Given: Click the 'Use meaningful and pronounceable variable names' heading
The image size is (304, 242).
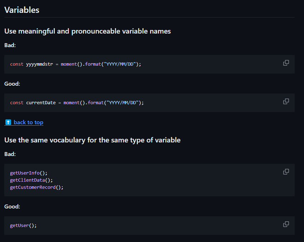Looking at the screenshot, I should click(x=87, y=31).
